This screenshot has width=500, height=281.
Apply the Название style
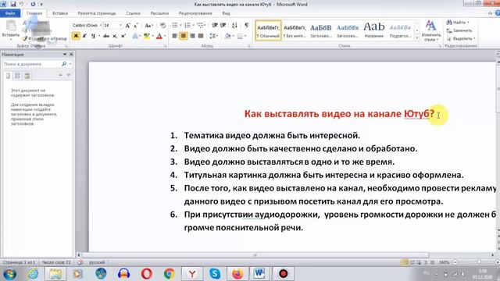[374, 30]
